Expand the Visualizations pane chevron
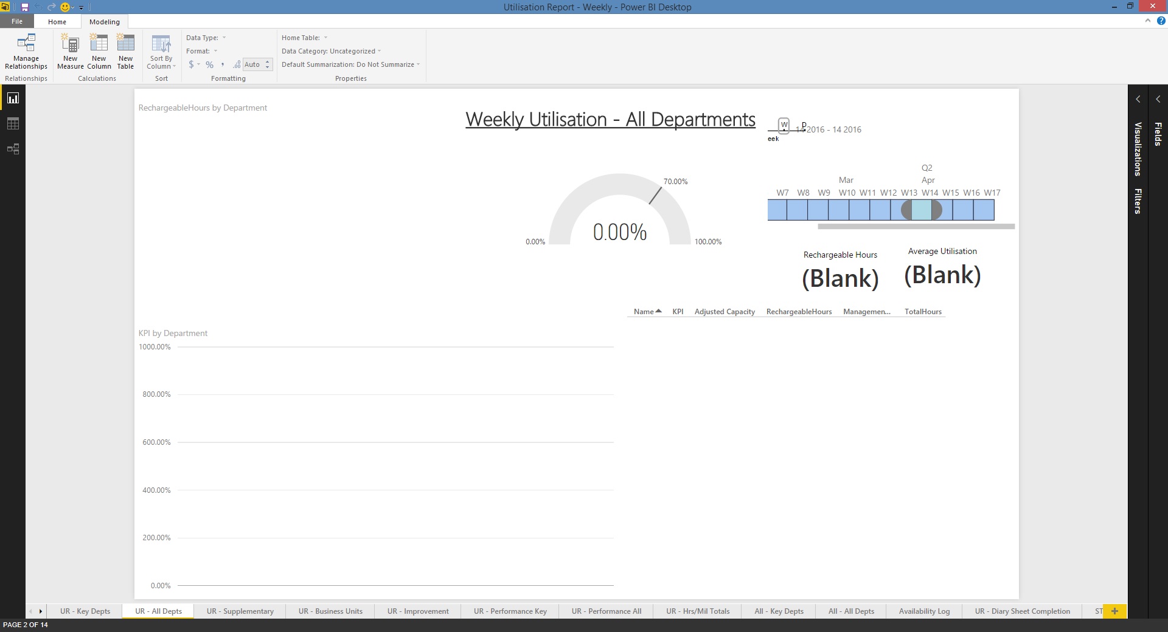 coord(1138,99)
